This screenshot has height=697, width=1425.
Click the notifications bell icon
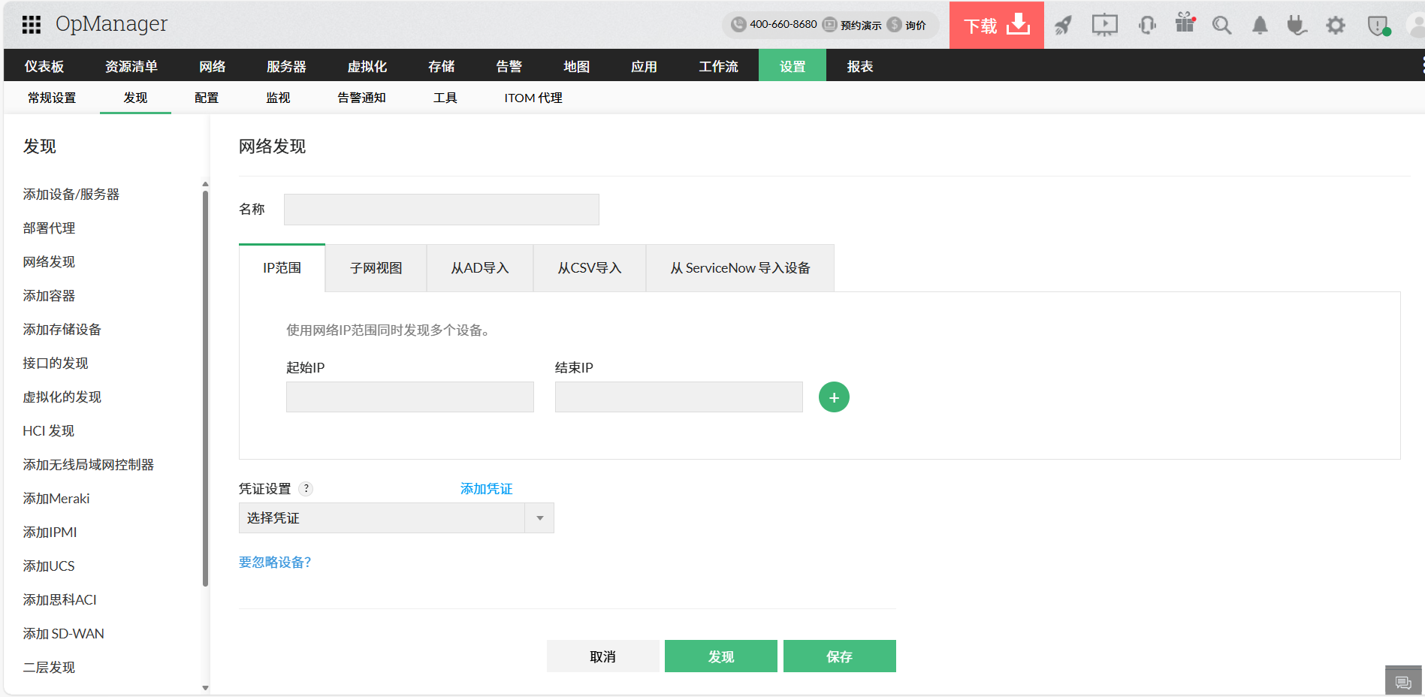pos(1260,25)
